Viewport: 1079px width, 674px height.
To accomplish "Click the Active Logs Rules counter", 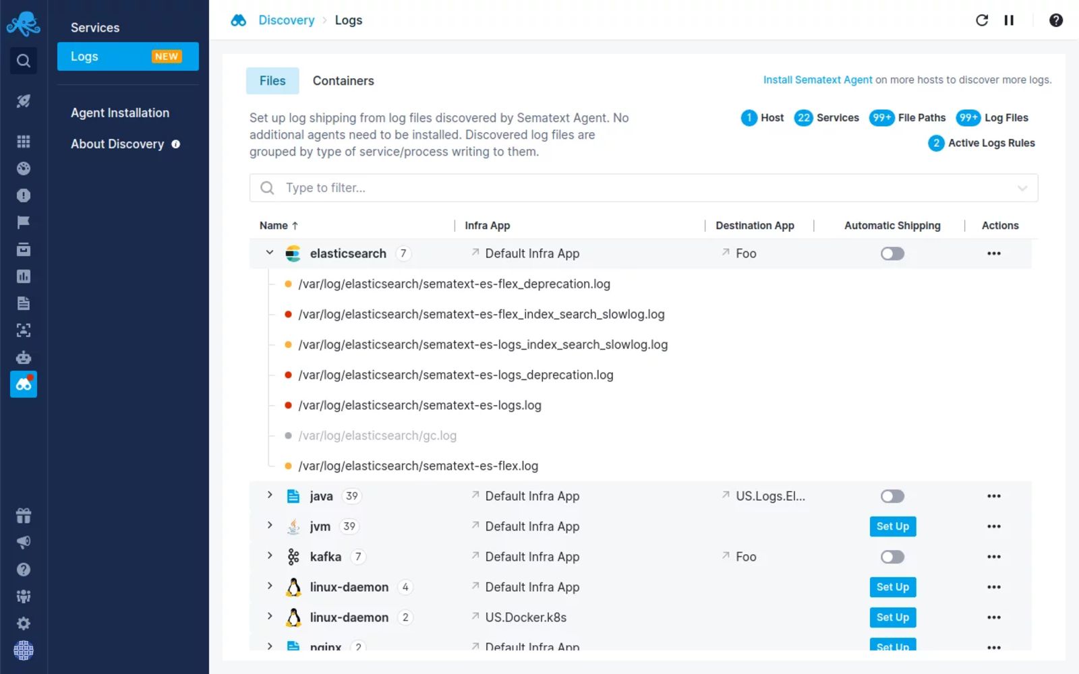I will coord(981,143).
